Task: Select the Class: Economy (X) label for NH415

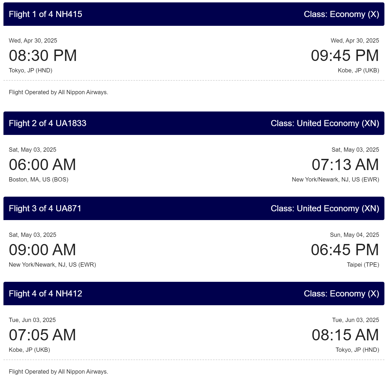Action: pyautogui.click(x=341, y=14)
